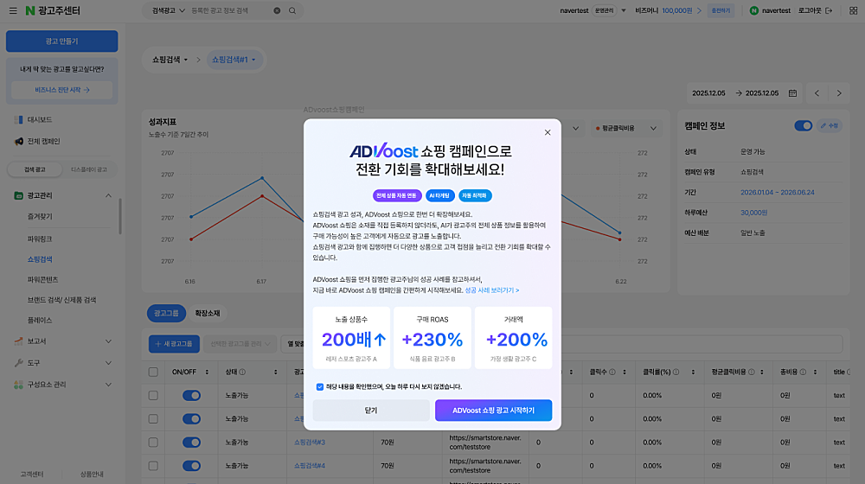Click the 30,000원 daily budget value
The image size is (865, 484).
tap(753, 213)
